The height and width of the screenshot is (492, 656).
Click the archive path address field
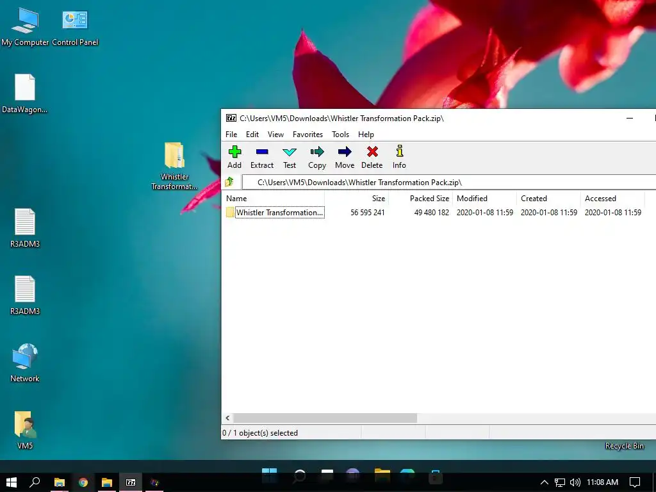[449, 183]
